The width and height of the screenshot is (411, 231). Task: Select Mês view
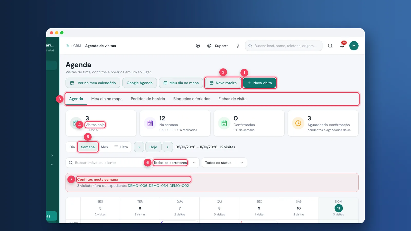(x=104, y=147)
